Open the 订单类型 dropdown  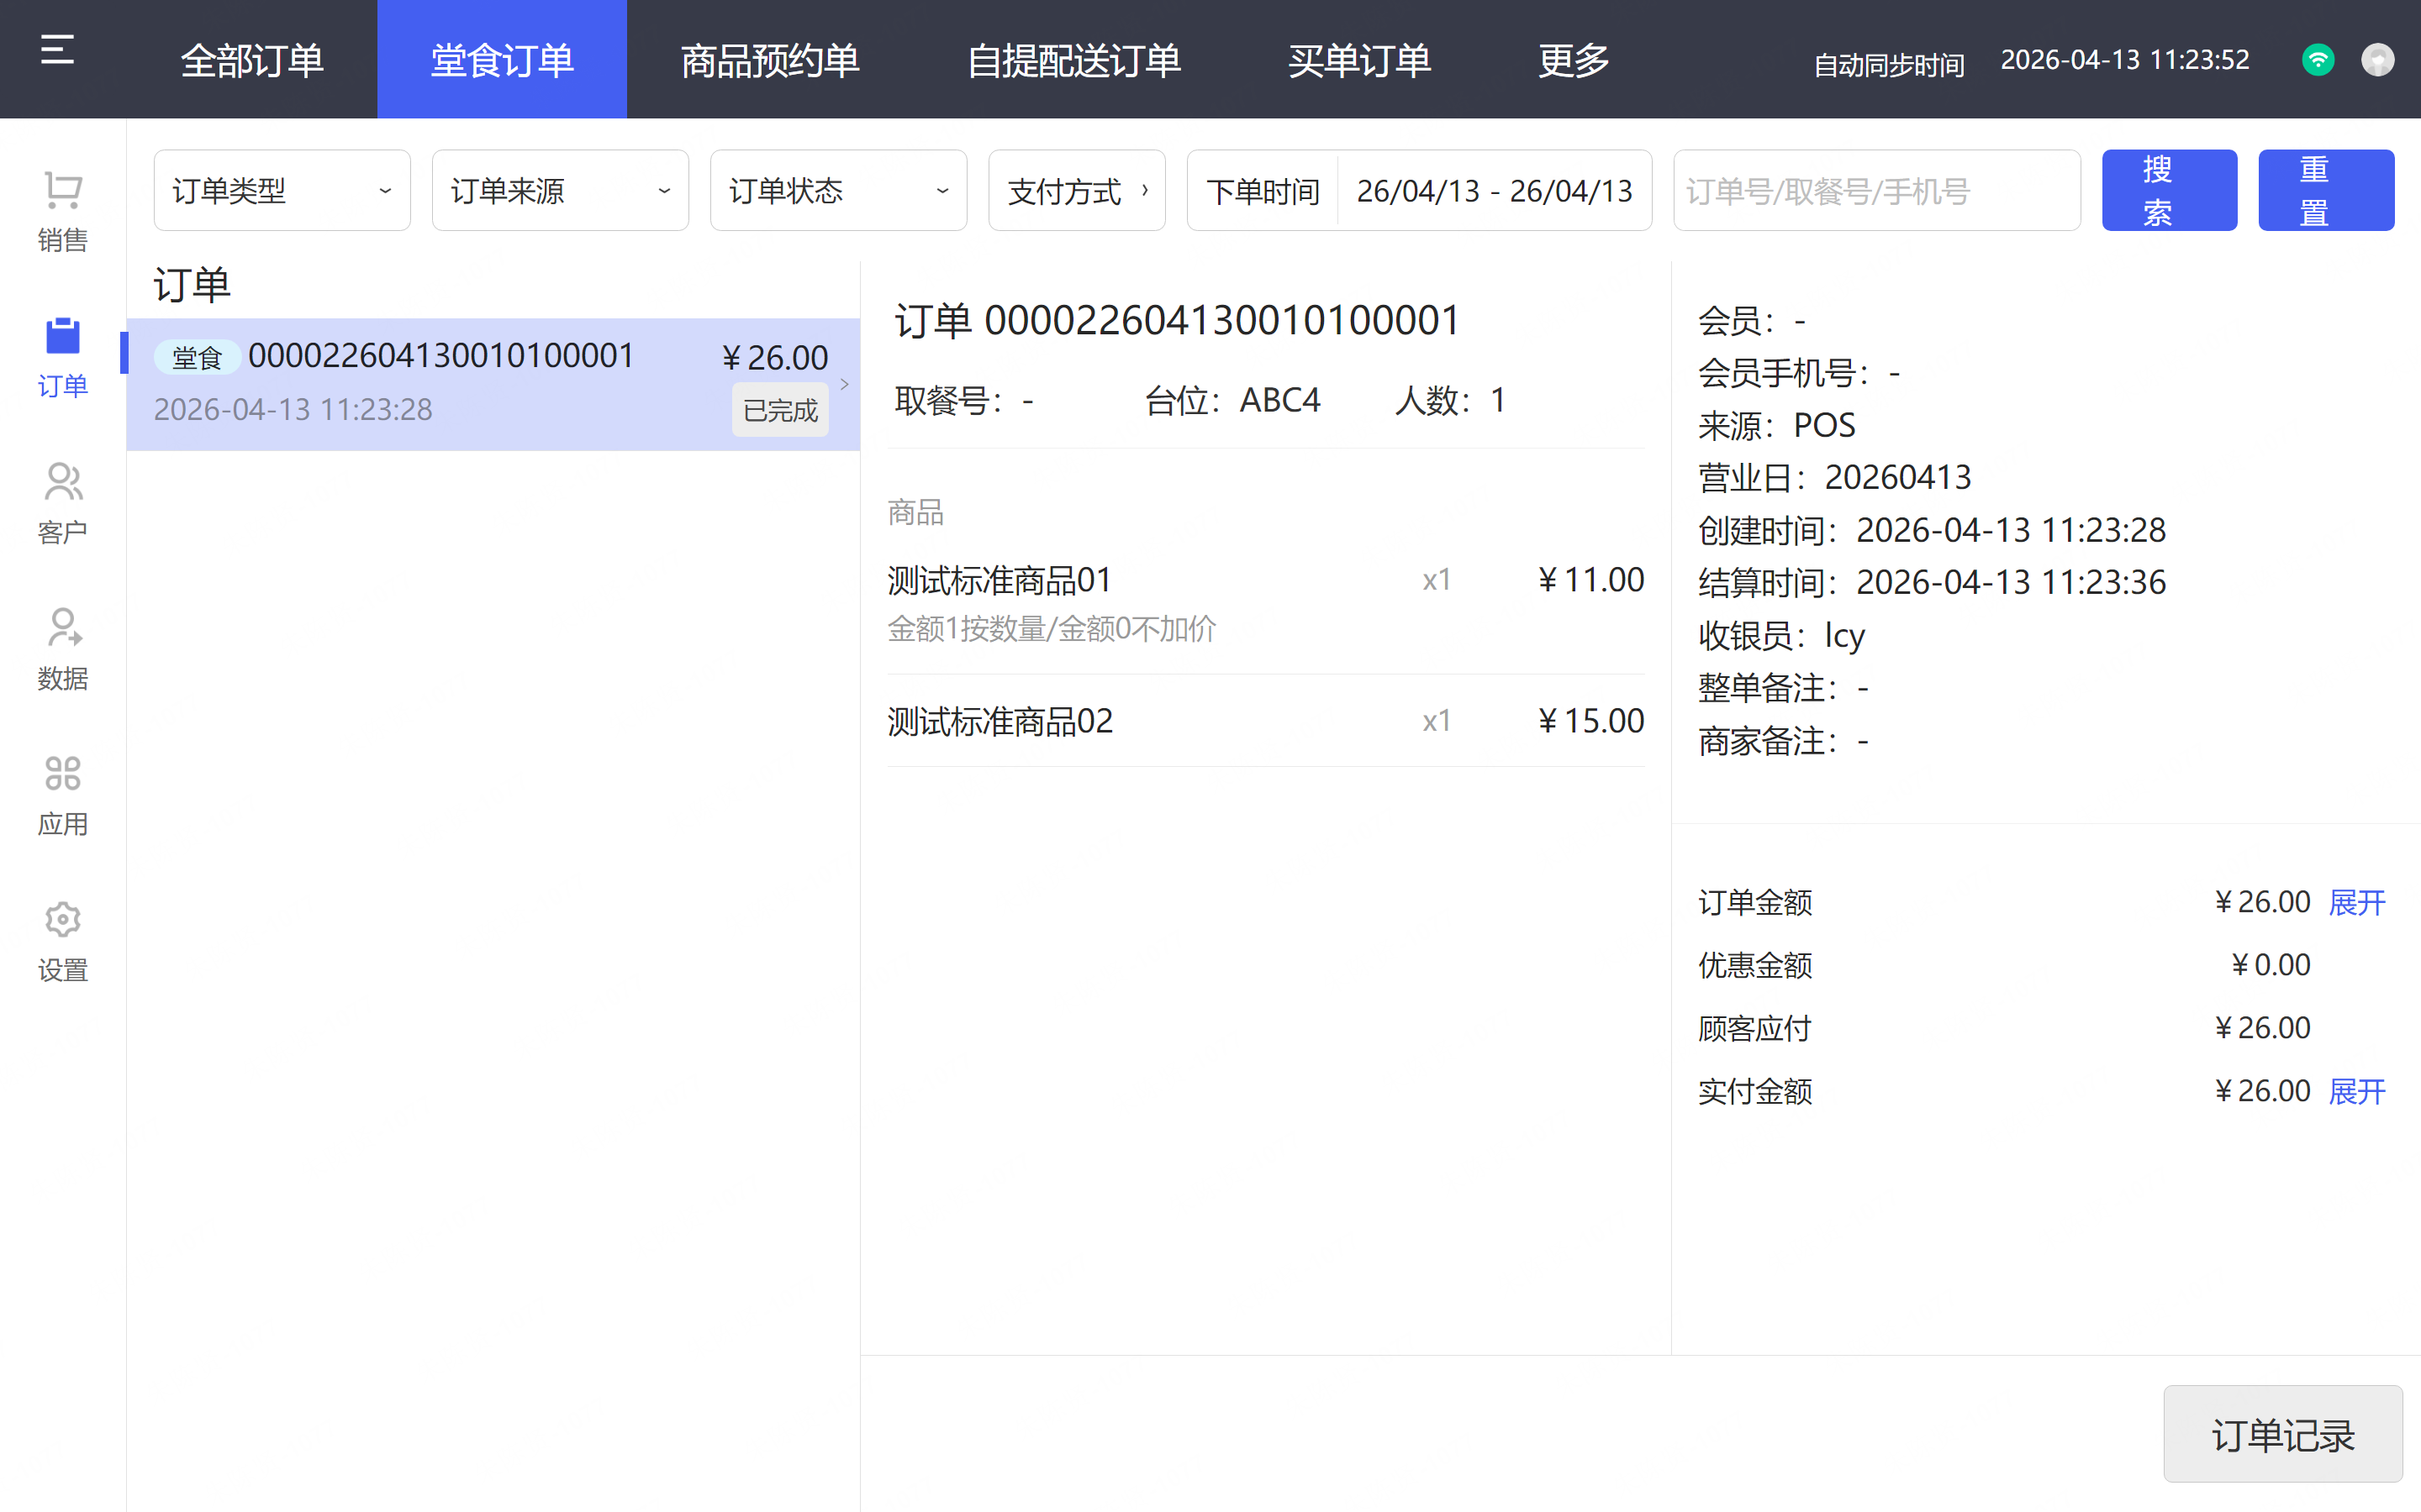[x=281, y=190]
